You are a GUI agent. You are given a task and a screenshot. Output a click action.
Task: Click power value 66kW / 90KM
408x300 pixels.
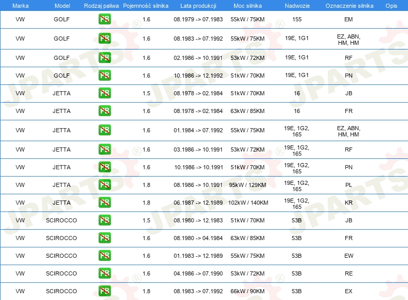click(247, 291)
